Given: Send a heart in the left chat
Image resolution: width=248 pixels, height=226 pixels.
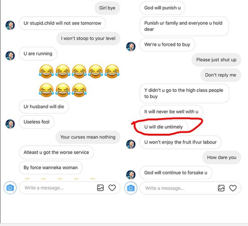Looking at the screenshot, I should 112,188.
